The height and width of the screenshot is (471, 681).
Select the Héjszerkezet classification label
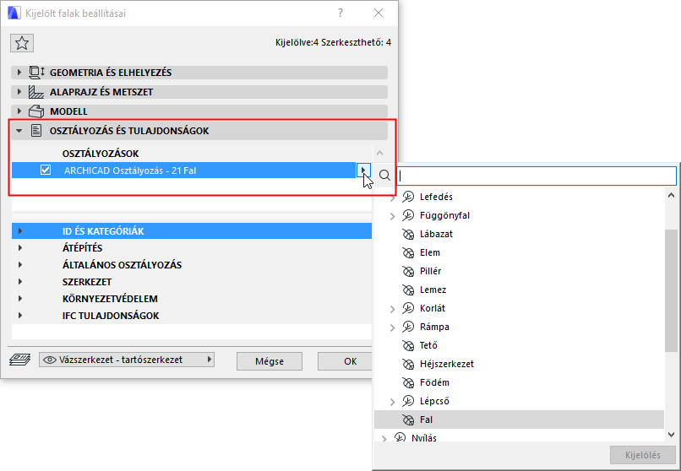pyautogui.click(x=447, y=365)
